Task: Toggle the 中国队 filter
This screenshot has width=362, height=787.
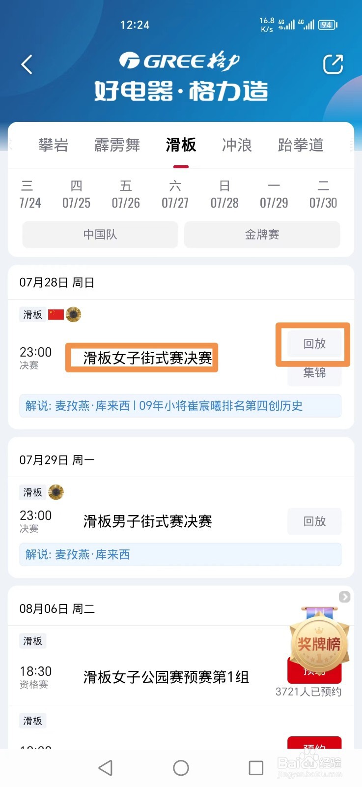Action: [x=100, y=235]
